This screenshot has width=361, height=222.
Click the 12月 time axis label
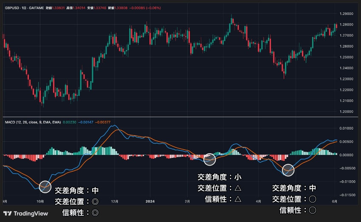pyautogui.click(x=115, y=202)
